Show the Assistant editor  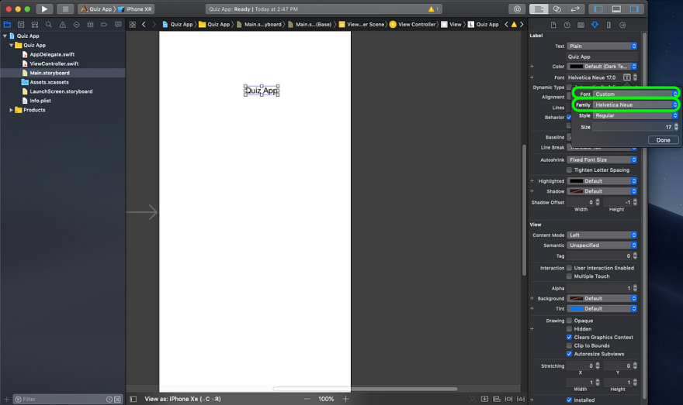point(556,9)
